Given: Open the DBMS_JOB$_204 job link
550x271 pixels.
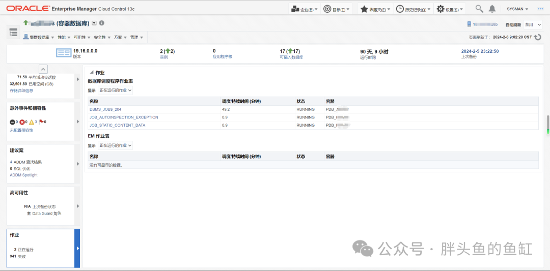Looking at the screenshot, I should [x=105, y=109].
